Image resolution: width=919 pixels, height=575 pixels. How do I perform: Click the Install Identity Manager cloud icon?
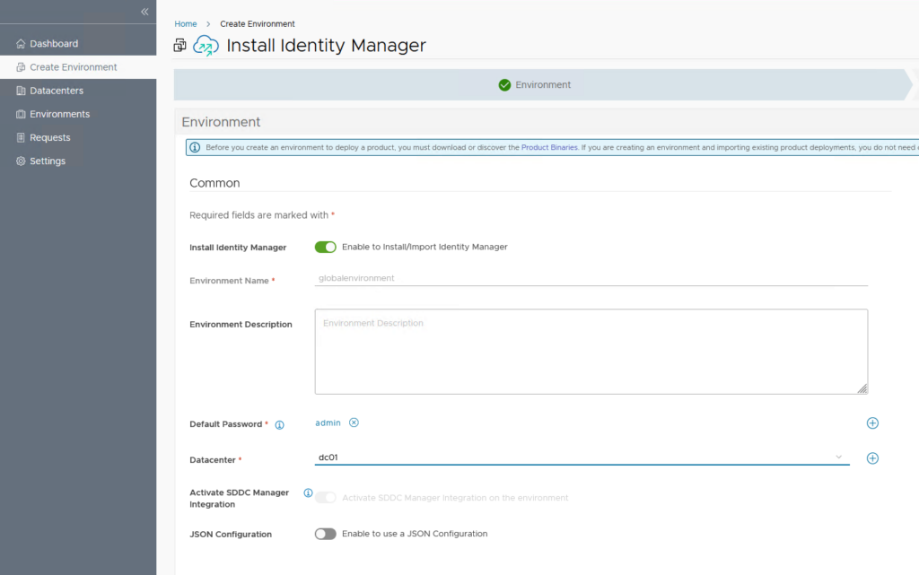(x=206, y=46)
